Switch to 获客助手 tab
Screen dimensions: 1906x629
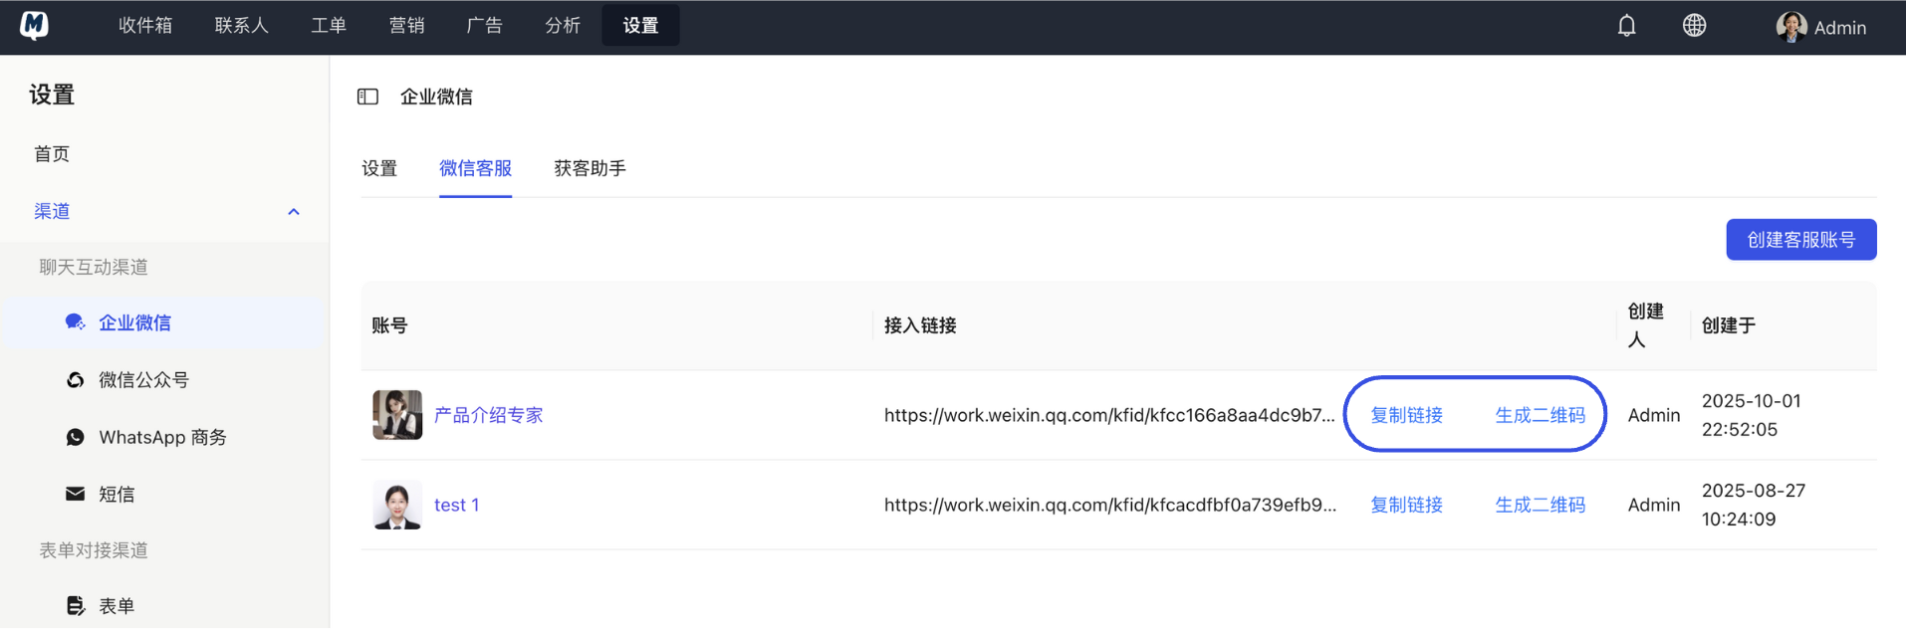(590, 168)
